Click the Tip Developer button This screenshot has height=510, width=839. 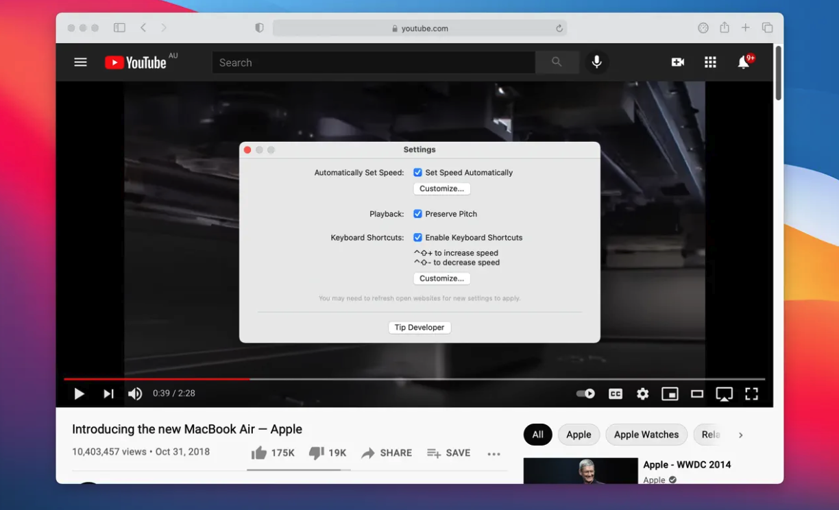point(419,328)
